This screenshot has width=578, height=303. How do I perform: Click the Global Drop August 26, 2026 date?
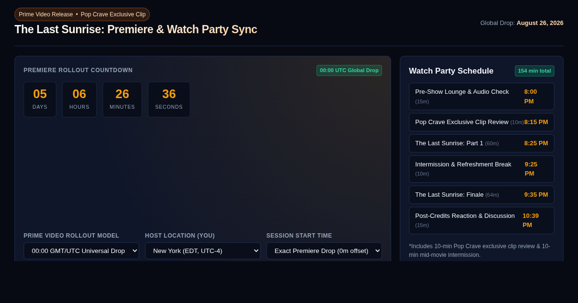tap(522, 23)
